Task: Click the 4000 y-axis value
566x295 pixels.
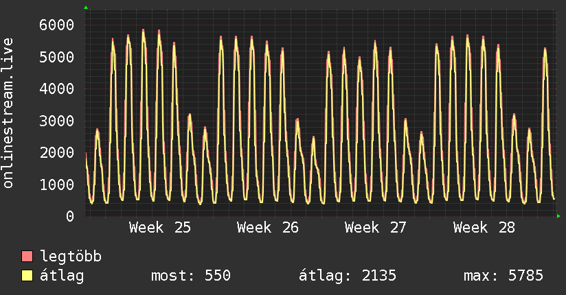Action: (57, 88)
